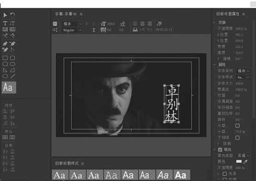Viewport: 256px width, 181px height.
Task: Select the Vertical Path Type tool
Action: click(12, 35)
